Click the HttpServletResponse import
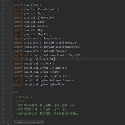 47,47
